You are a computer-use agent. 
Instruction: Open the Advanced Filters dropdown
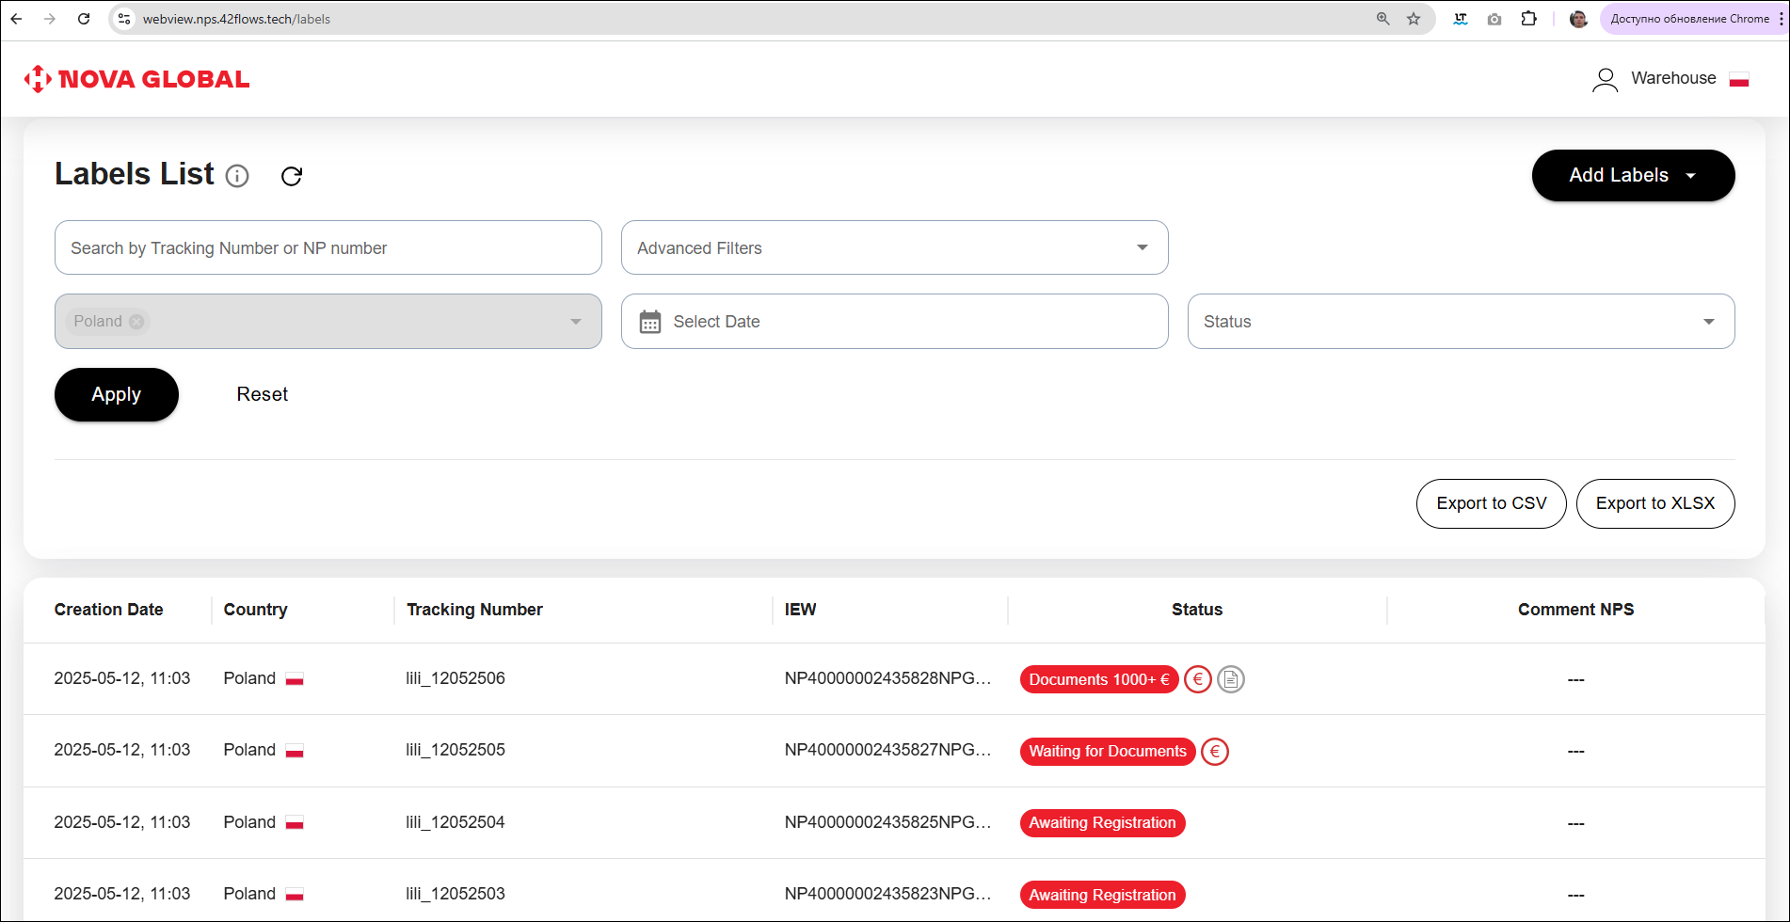[x=894, y=247]
